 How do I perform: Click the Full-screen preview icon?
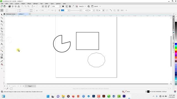click(x=63, y=6)
